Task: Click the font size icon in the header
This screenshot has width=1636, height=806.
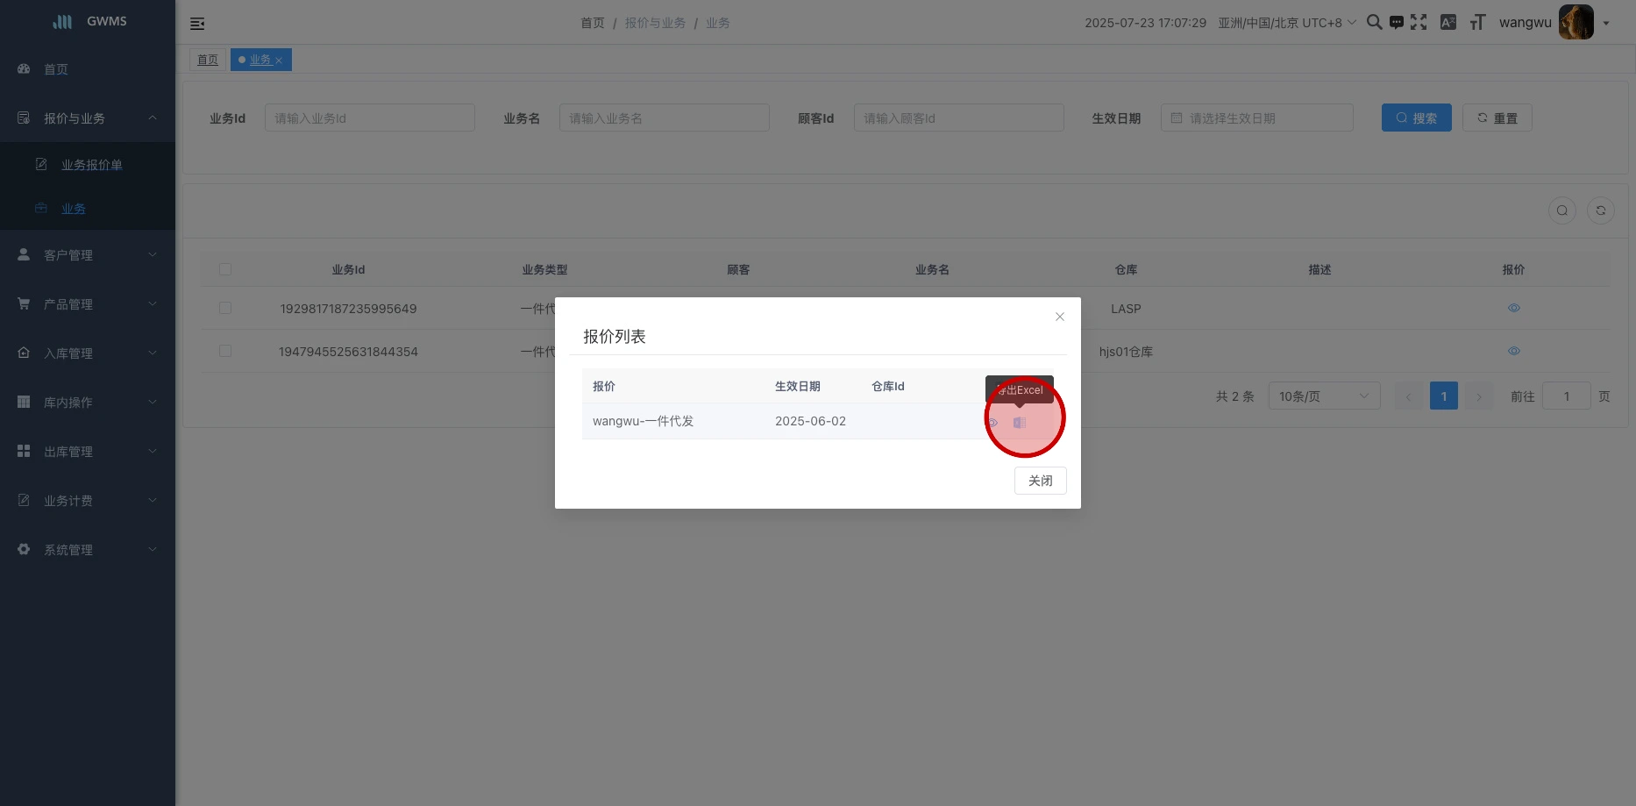Action: 1477,23
